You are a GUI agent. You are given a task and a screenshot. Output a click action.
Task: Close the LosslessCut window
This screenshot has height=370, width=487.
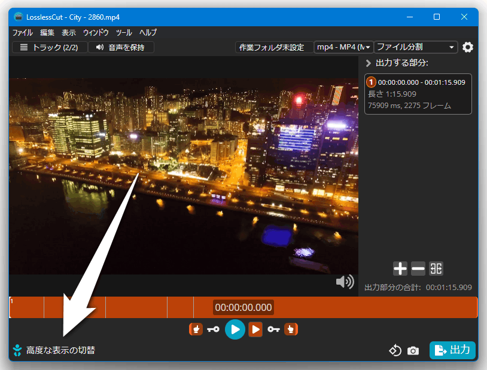(464, 17)
